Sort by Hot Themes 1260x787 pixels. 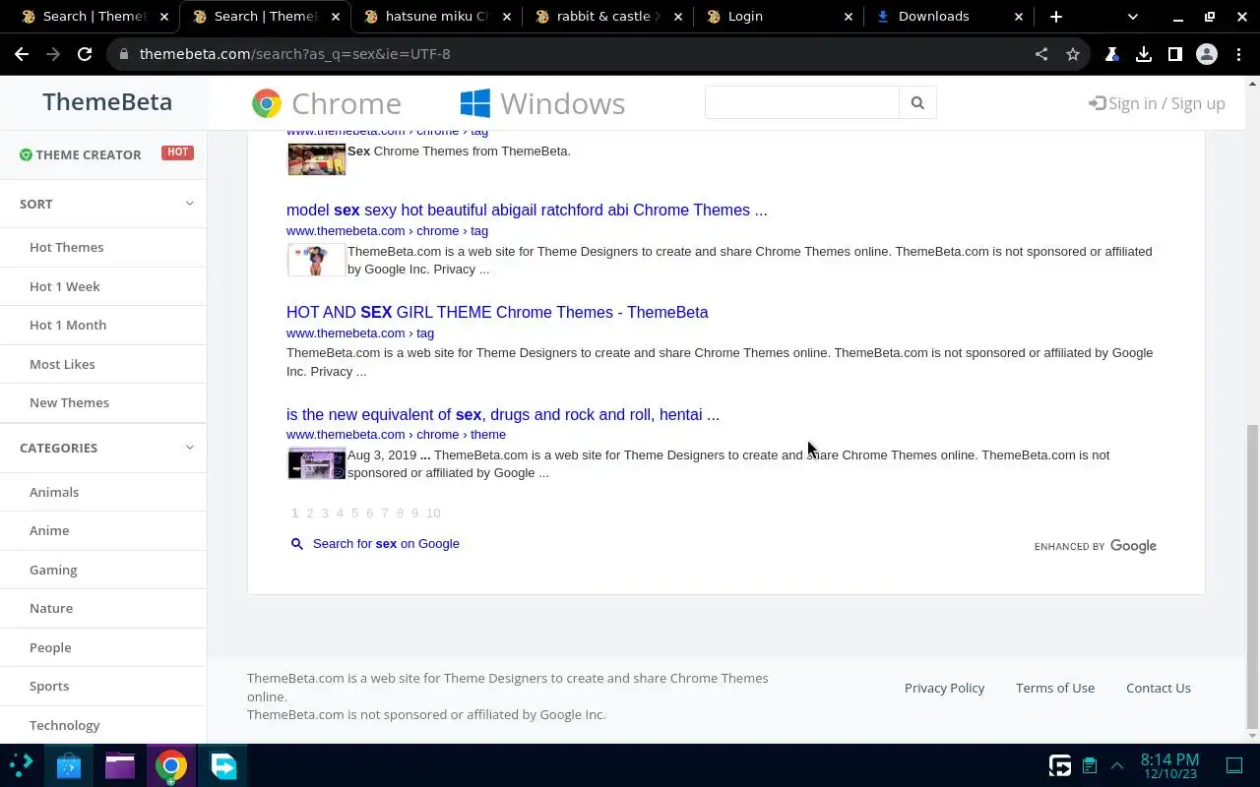[x=66, y=247]
